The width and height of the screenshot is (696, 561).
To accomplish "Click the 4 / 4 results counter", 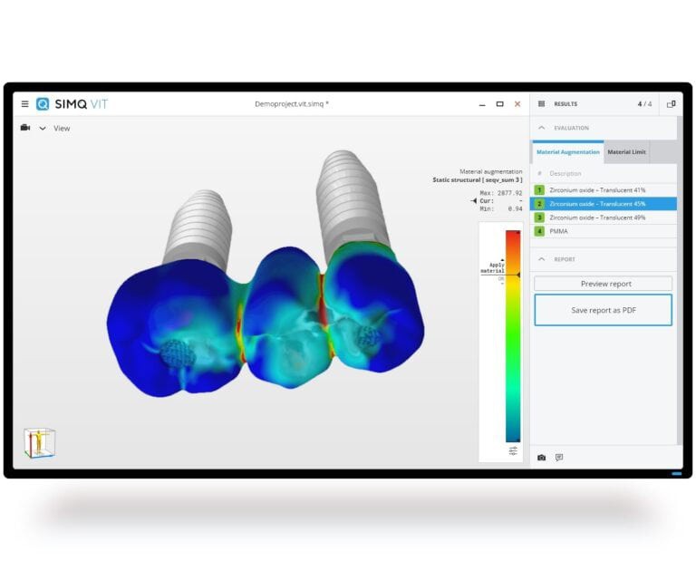I will click(x=644, y=104).
